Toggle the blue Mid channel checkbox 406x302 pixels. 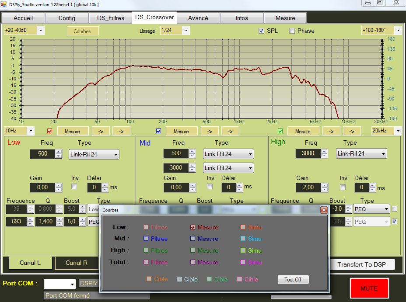click(159, 131)
